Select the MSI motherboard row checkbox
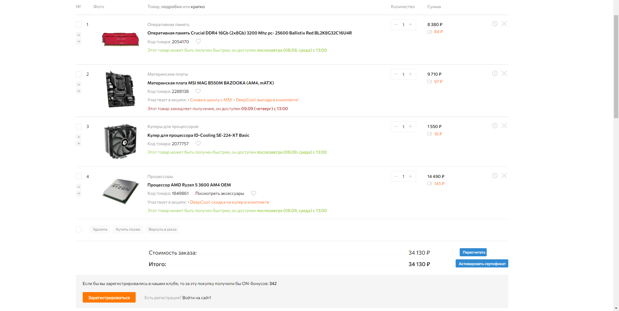 click(x=79, y=74)
